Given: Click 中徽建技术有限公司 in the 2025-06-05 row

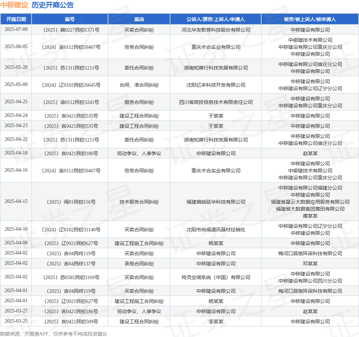Looking at the screenshot, I should pyautogui.click(x=310, y=40).
